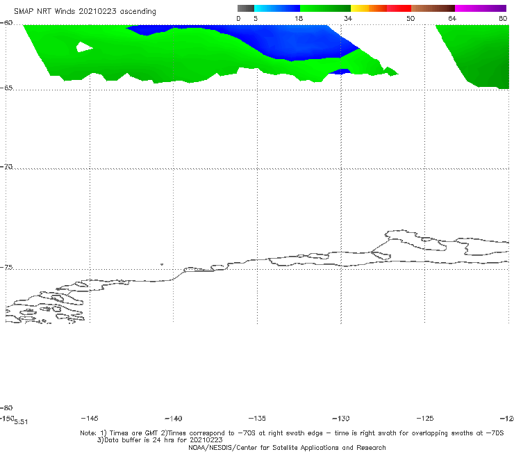This screenshot has width=514, height=452.
Task: Click the gray segment of the color bar
Action: [245, 8]
